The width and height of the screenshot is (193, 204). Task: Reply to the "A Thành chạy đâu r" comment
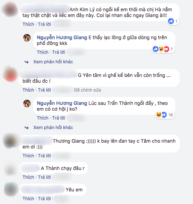44,177
